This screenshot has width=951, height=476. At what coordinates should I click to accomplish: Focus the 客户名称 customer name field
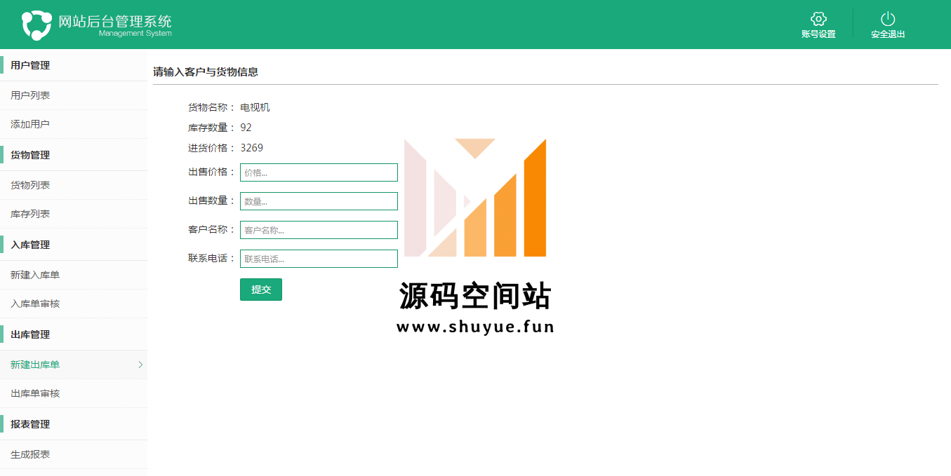click(x=319, y=230)
